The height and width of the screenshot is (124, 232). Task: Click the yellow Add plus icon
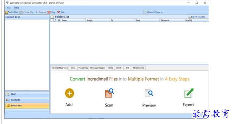coord(69,93)
